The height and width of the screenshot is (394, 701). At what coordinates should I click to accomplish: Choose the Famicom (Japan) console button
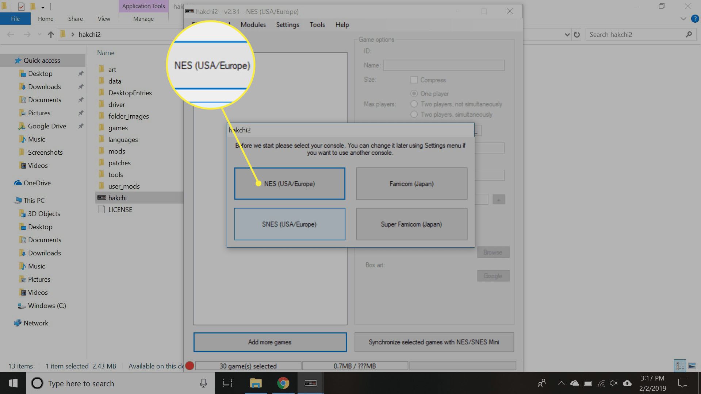pyautogui.click(x=411, y=184)
